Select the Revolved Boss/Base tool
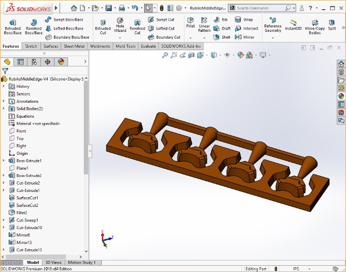The height and width of the screenshot is (272, 346). point(34,27)
